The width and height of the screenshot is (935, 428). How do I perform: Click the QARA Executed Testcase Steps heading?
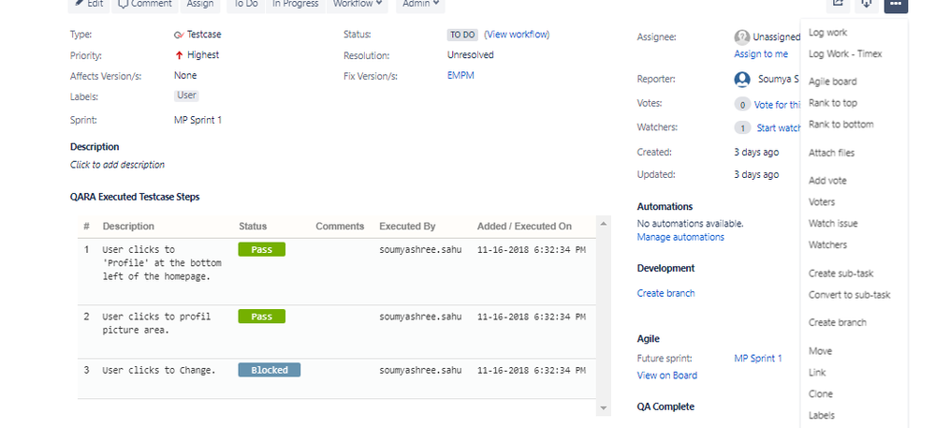coord(135,197)
